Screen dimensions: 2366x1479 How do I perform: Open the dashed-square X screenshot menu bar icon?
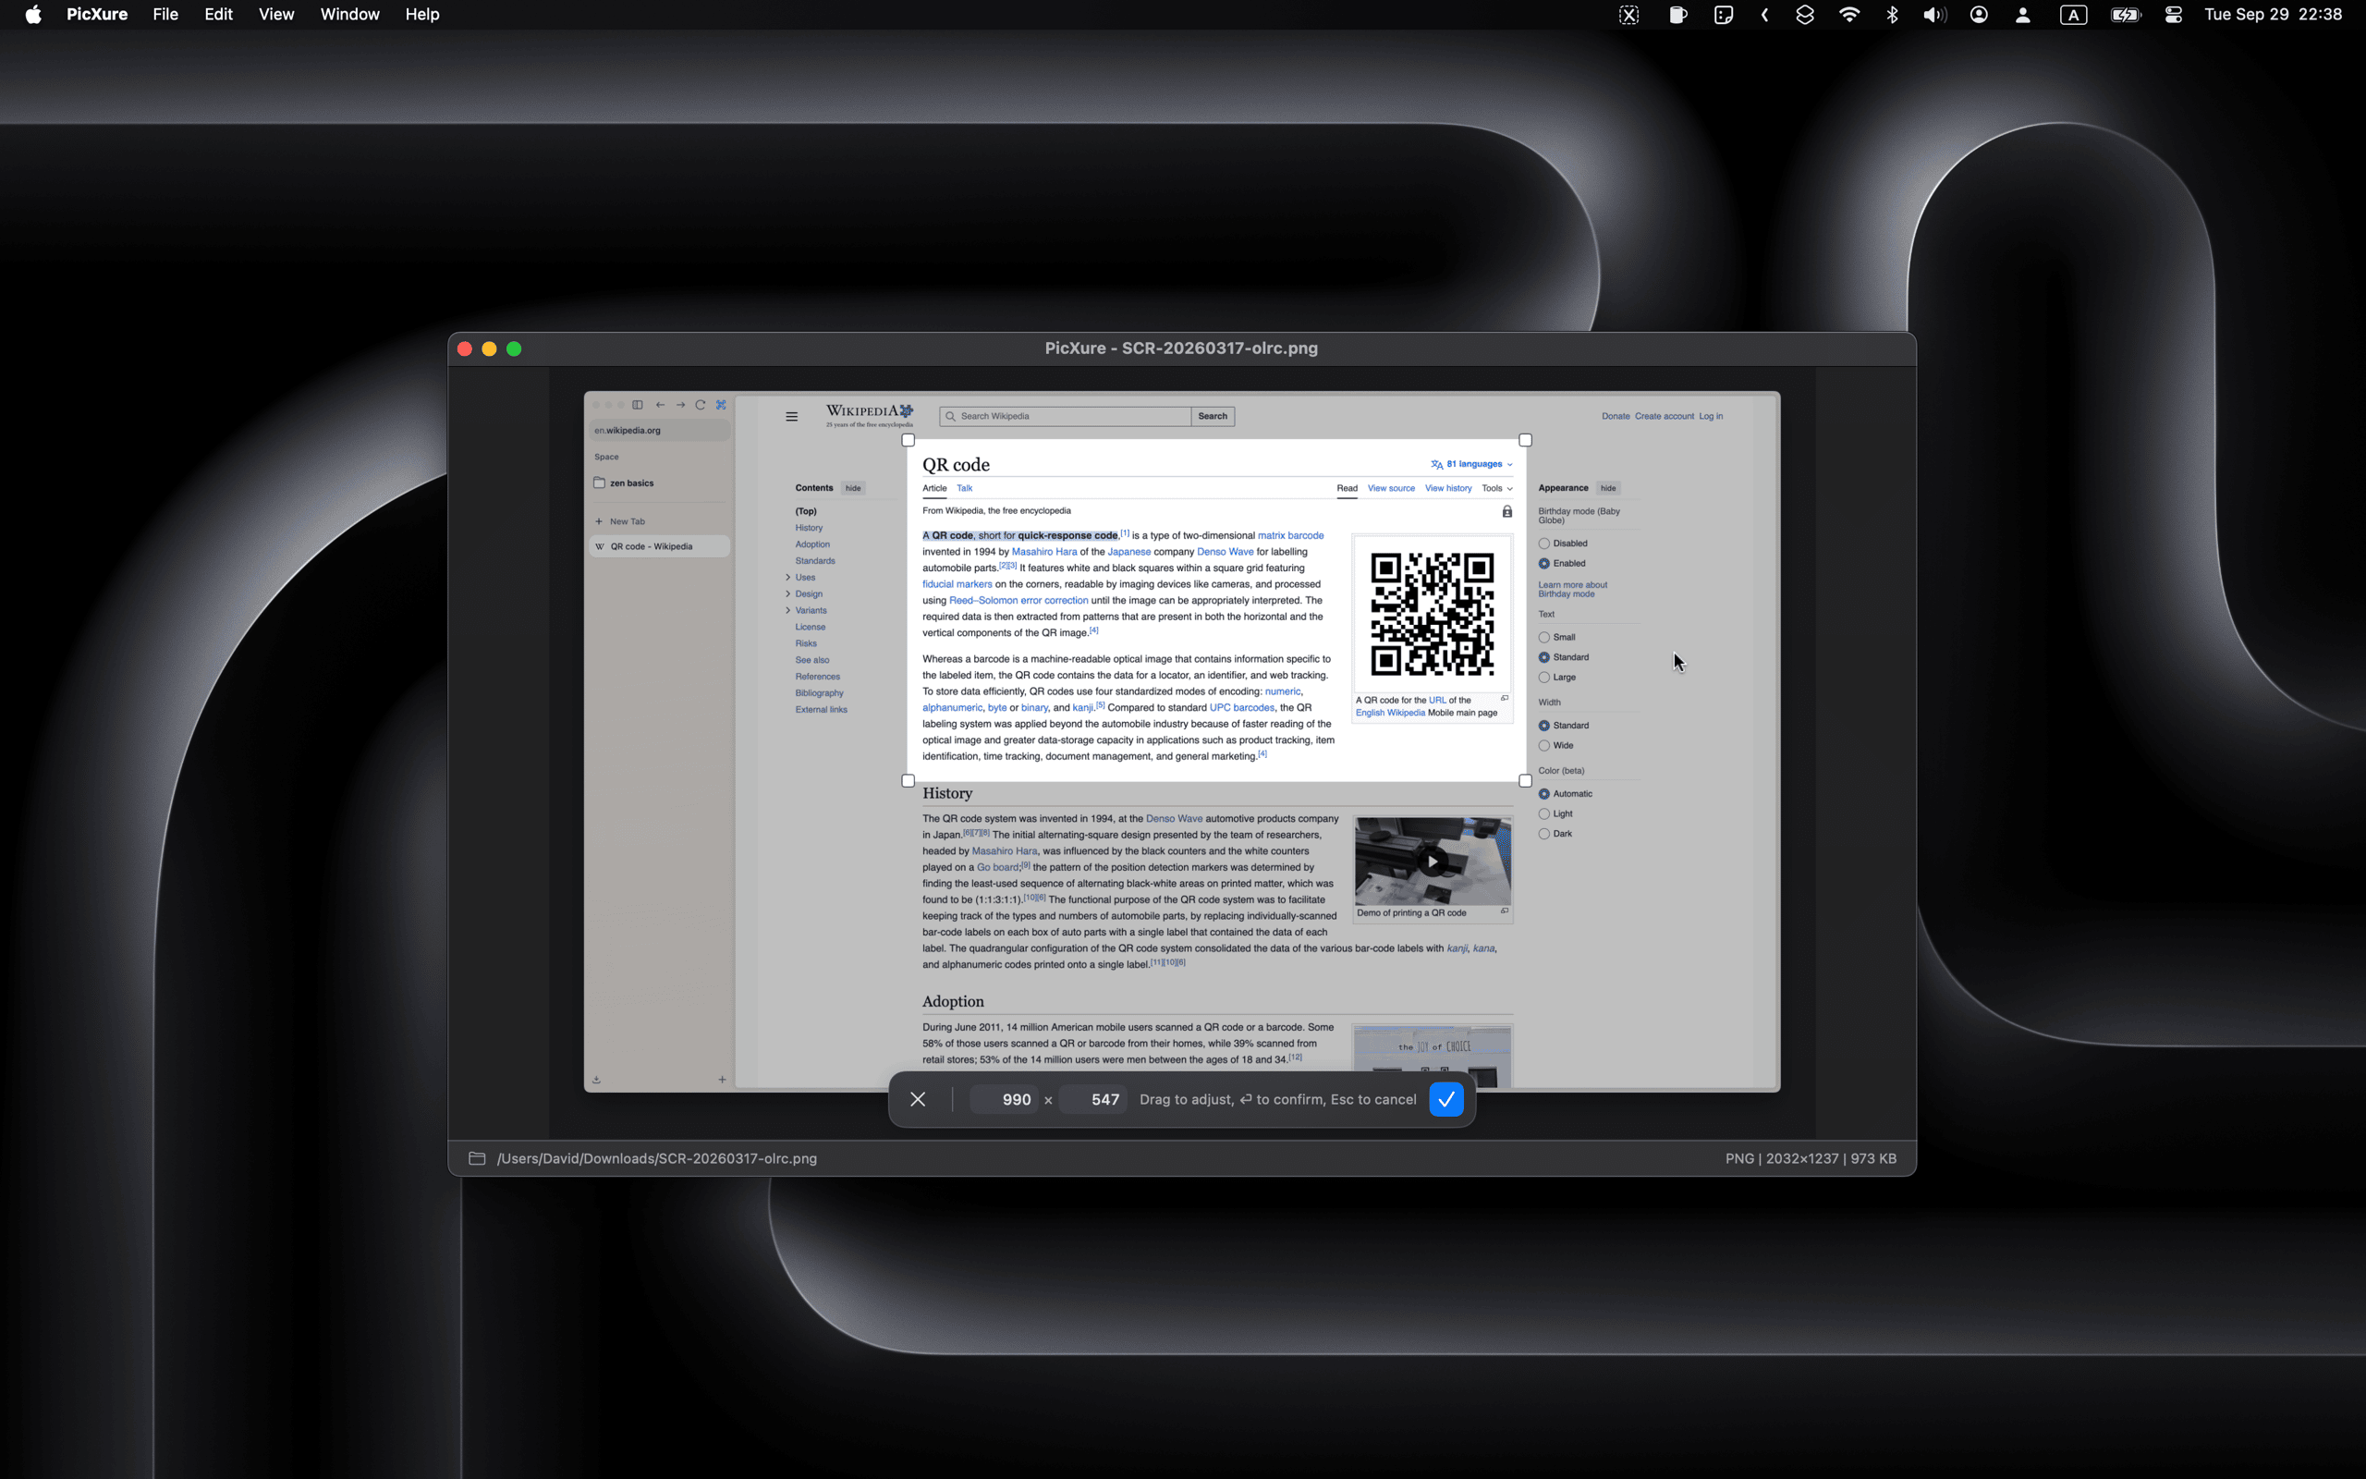tap(1628, 15)
